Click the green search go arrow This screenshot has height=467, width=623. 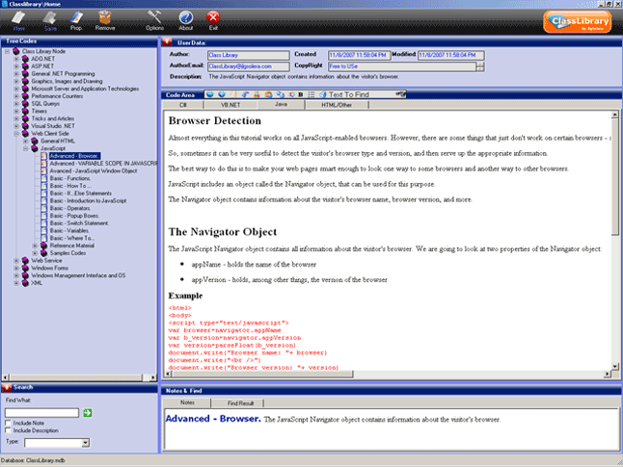click(x=88, y=413)
